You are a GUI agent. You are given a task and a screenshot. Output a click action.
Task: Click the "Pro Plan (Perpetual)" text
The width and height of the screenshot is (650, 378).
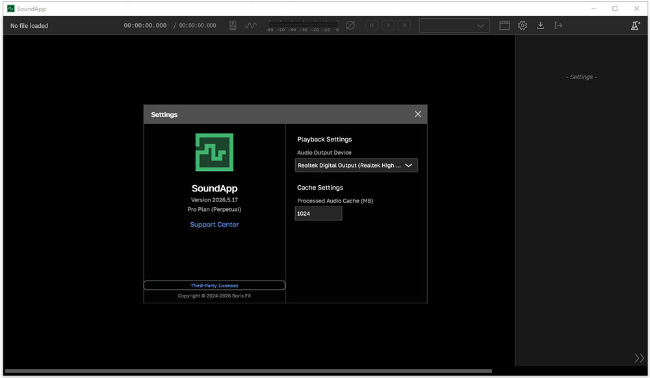coord(214,209)
